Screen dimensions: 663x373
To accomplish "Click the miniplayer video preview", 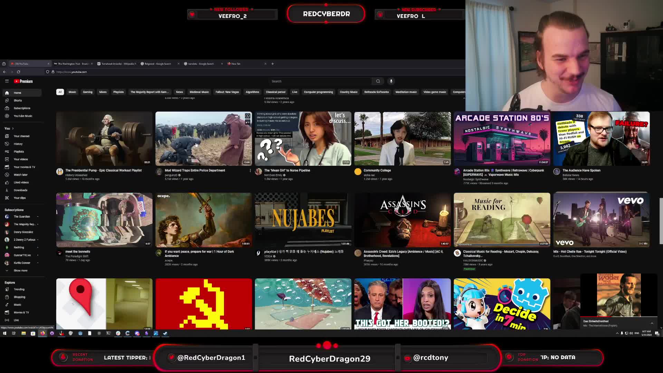I will tap(619, 295).
